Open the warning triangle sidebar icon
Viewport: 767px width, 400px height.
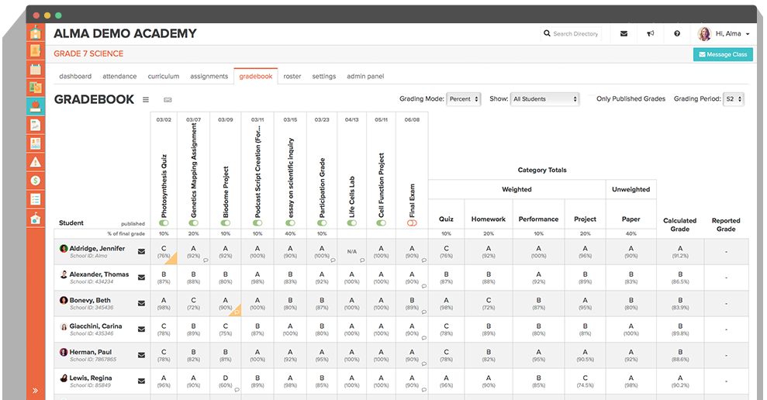(35, 162)
